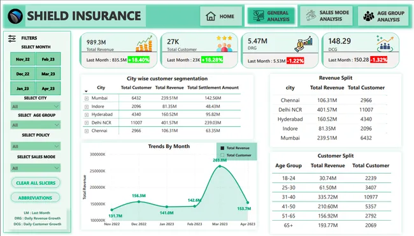This screenshot has width=414, height=236.
Task: Open the Select City dropdown
Action: pyautogui.click(x=36, y=107)
